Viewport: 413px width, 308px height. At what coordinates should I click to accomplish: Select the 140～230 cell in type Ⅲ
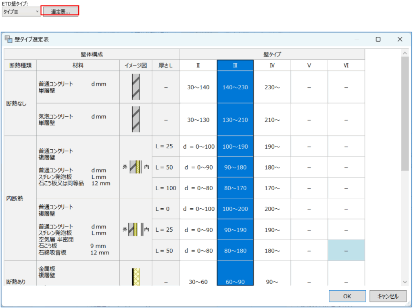click(235, 87)
